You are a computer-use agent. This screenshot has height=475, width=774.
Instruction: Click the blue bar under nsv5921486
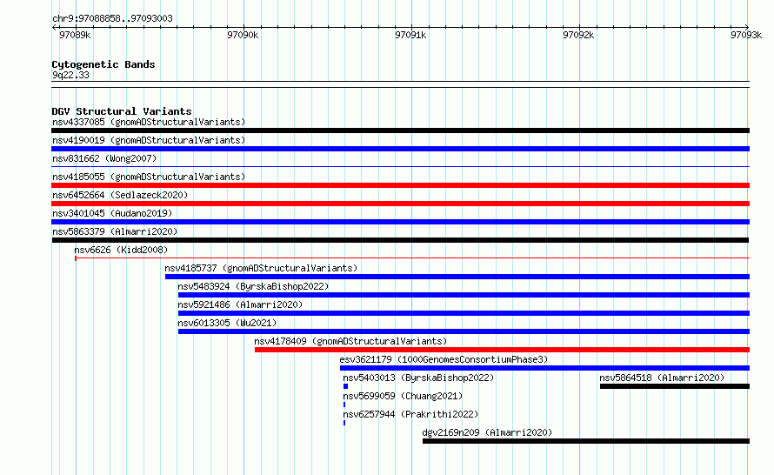464,313
